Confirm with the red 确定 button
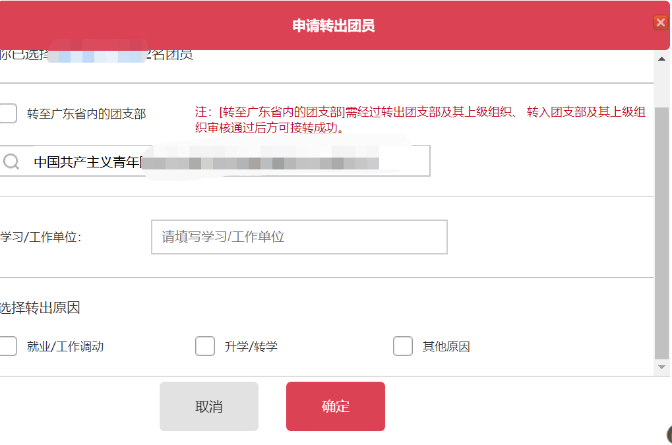 (336, 406)
